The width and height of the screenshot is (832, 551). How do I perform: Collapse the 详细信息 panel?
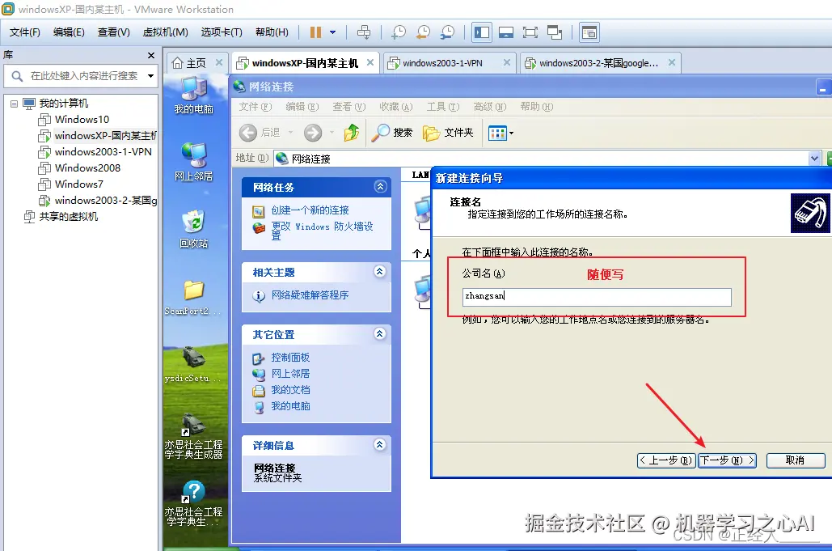[380, 444]
